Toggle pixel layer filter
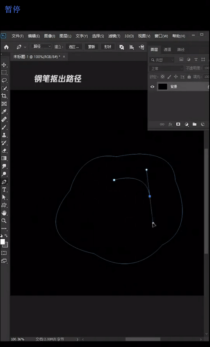The image size is (210, 347). coord(181,59)
